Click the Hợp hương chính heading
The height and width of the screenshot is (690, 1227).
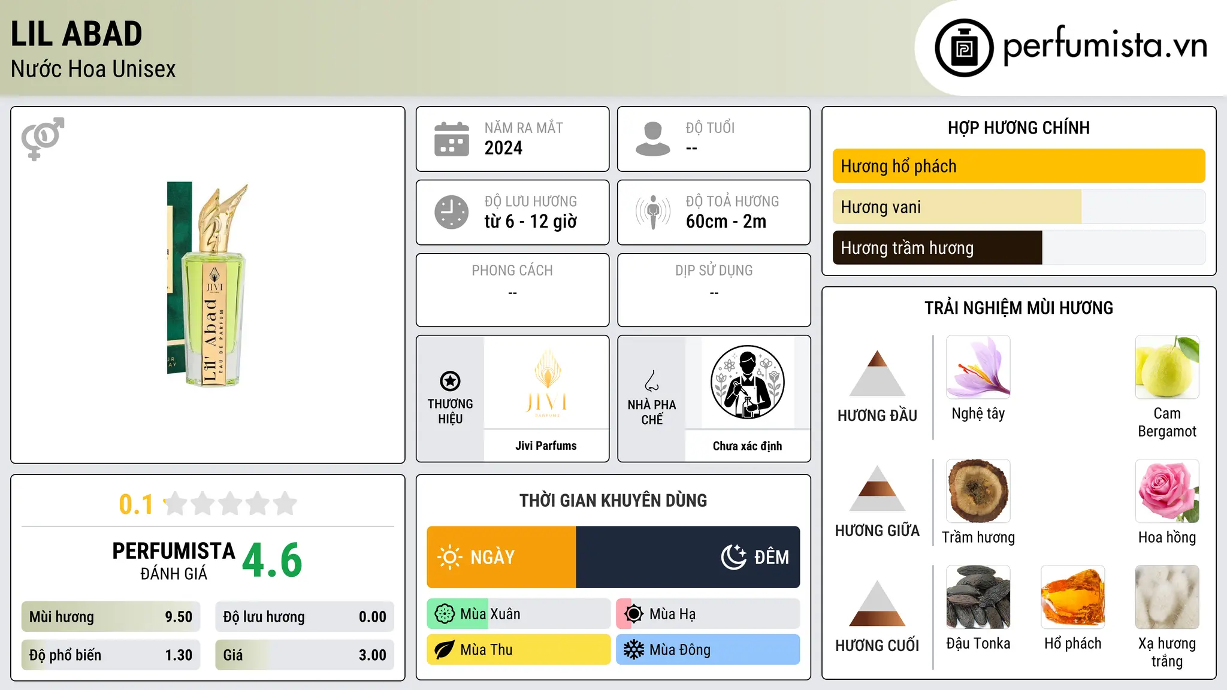1019,128
